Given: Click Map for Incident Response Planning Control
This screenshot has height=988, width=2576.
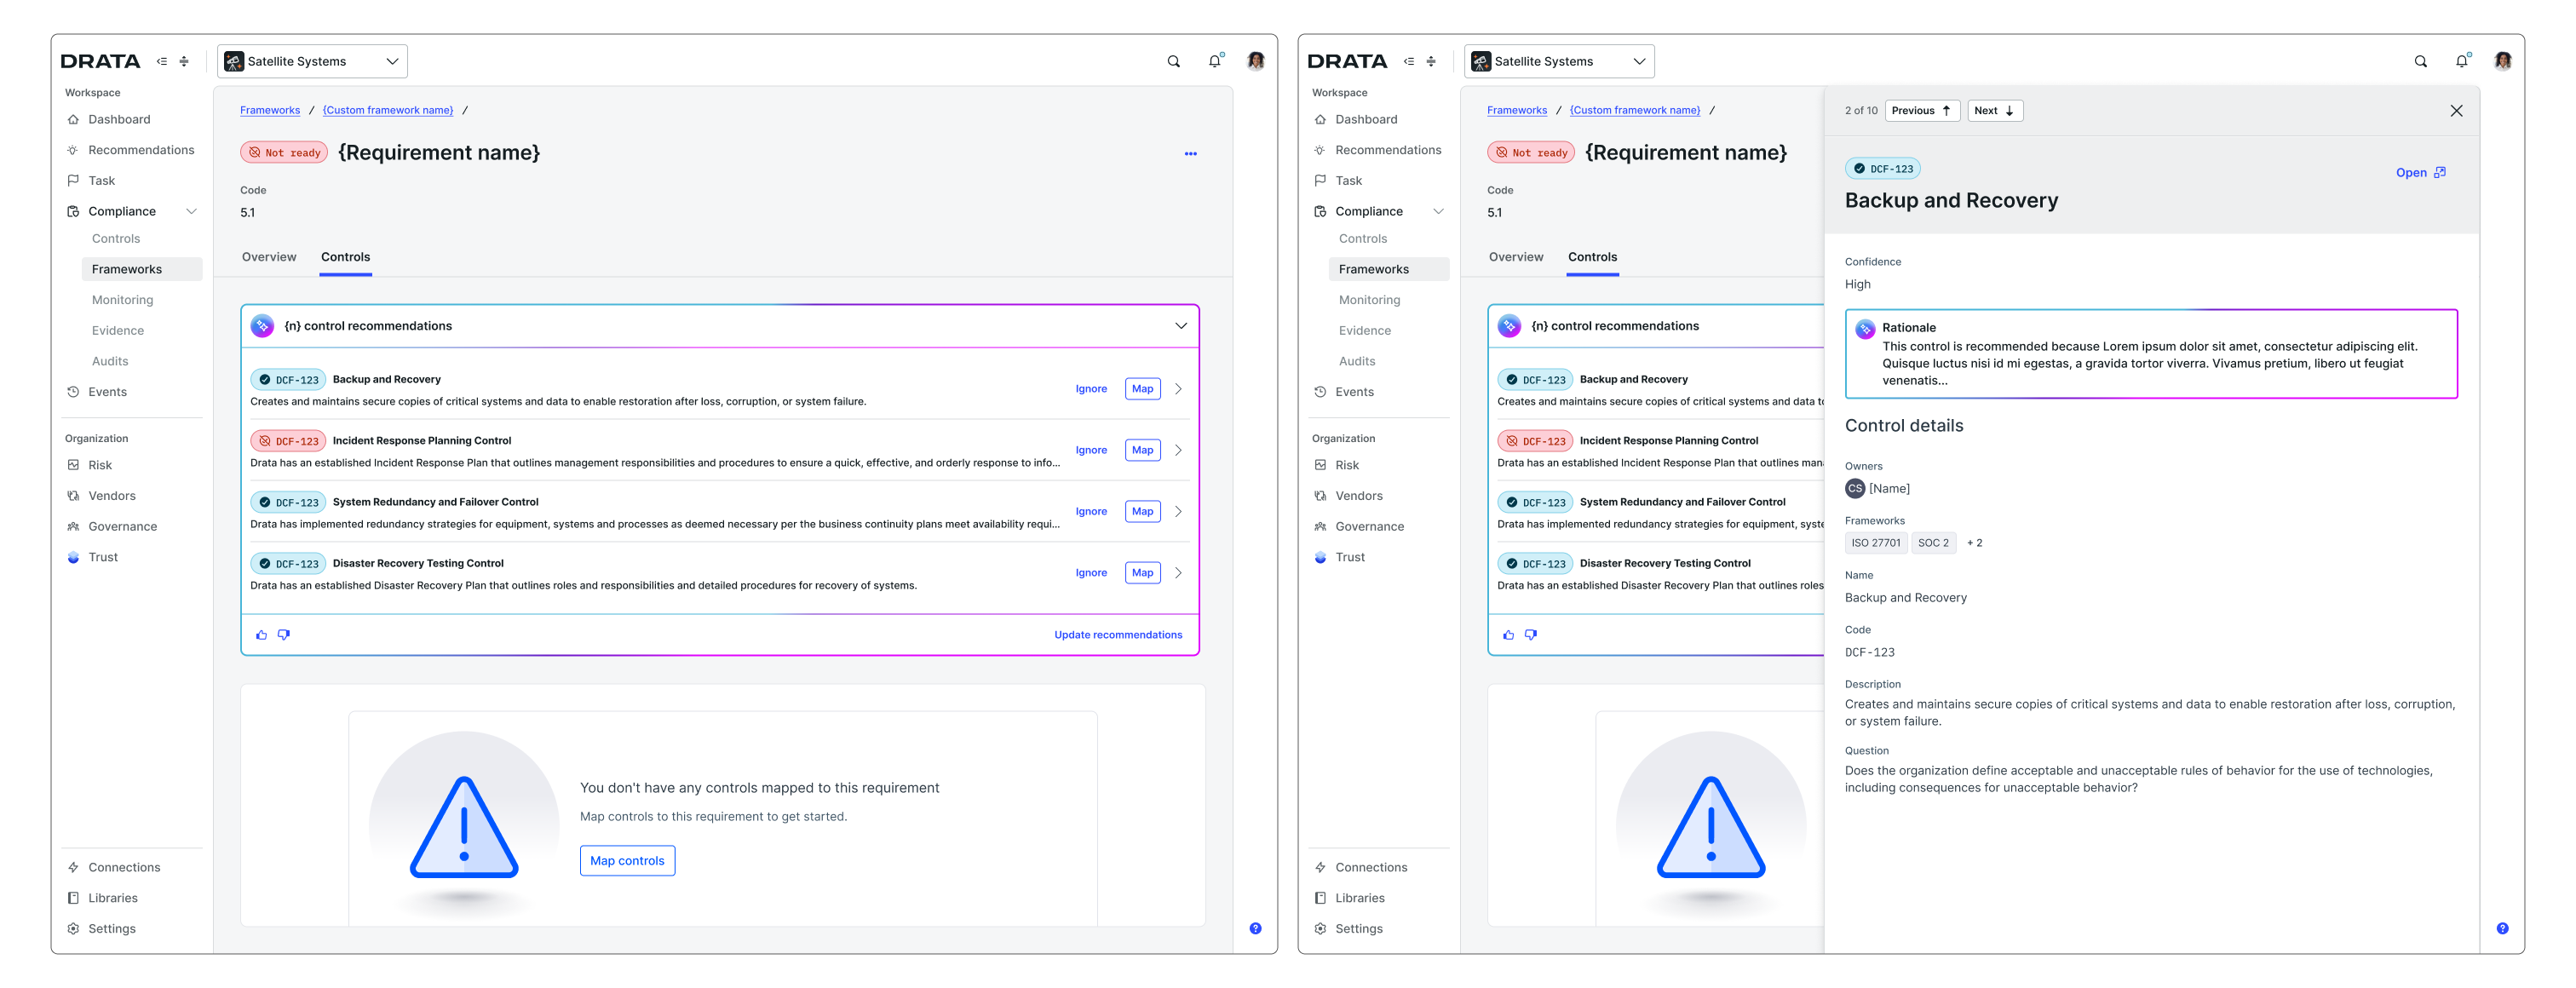Looking at the screenshot, I should pos(1142,450).
